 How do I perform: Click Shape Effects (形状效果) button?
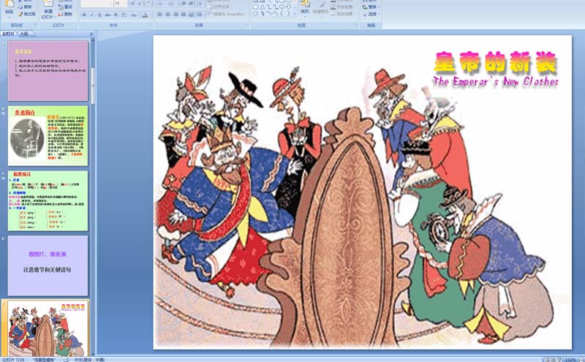(342, 14)
